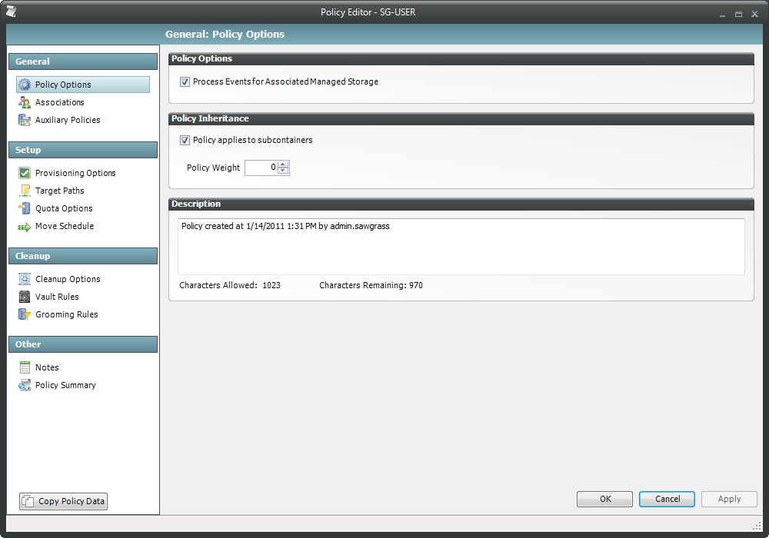The height and width of the screenshot is (538, 769).
Task: Open Grooming Rules
Action: pyautogui.click(x=67, y=314)
